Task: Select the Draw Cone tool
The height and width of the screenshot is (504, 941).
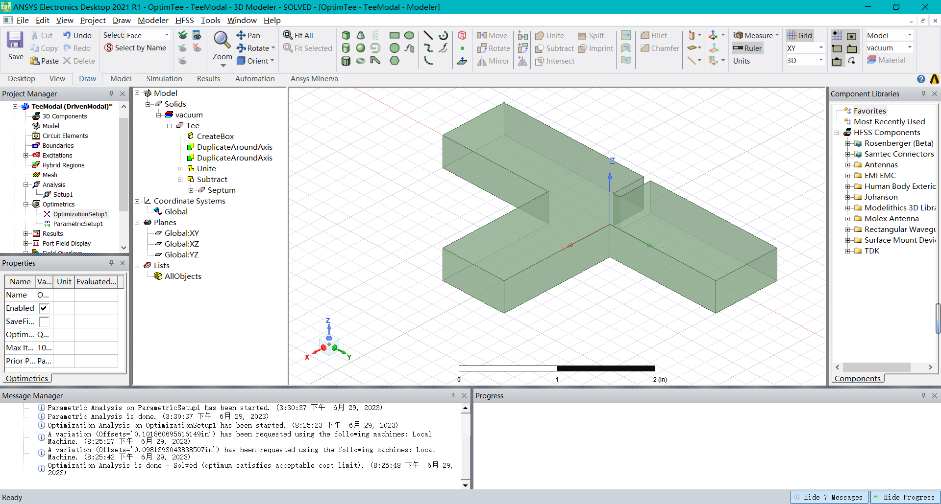Action: [361, 35]
